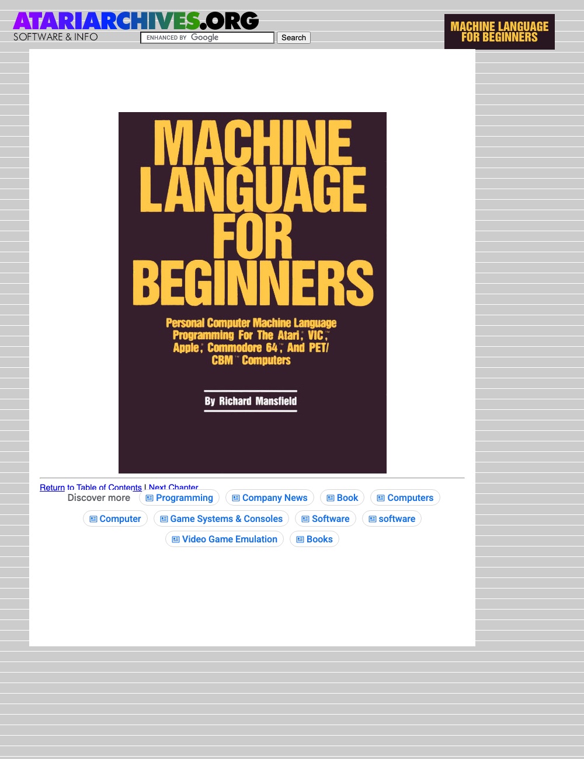Click the AtariArchives.org logo

135,22
